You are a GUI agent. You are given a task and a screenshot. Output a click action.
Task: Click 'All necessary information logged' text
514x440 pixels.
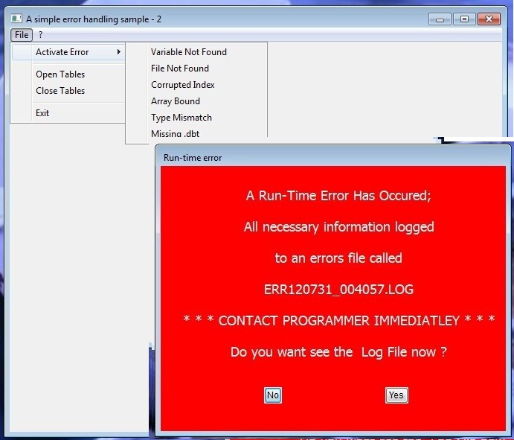[x=339, y=227]
